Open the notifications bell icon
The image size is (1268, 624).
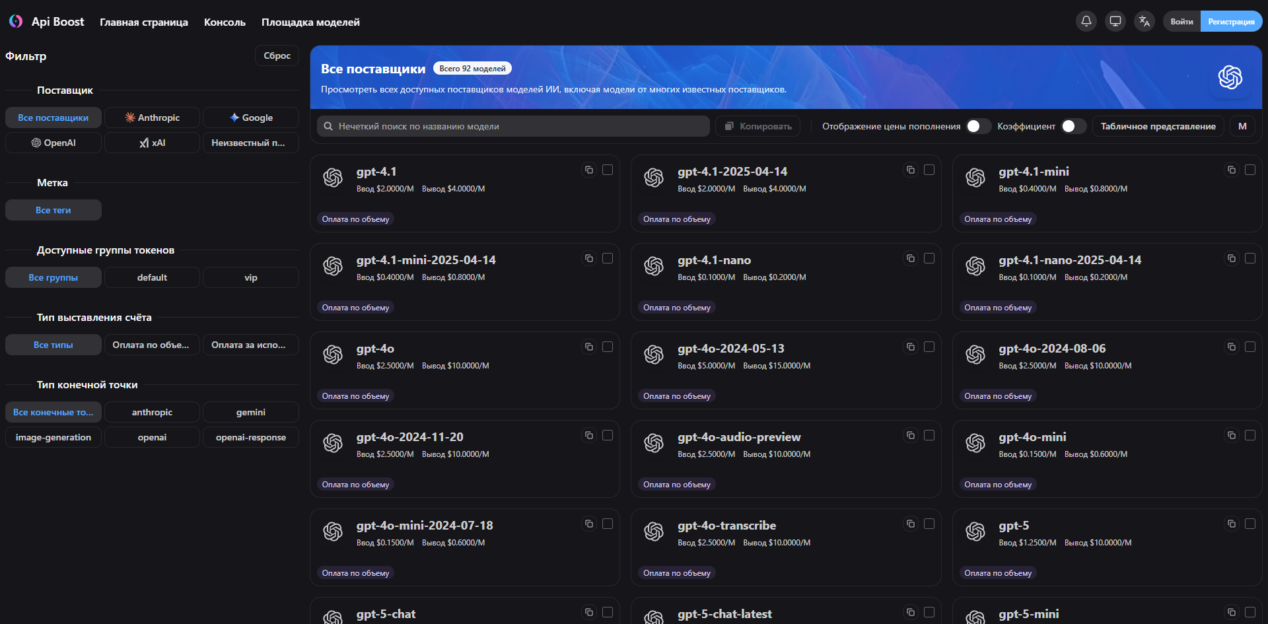click(1086, 21)
